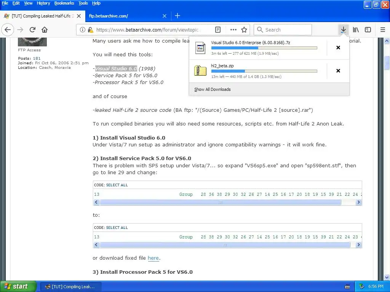
Task: Open the File menu
Action: coord(5,3)
